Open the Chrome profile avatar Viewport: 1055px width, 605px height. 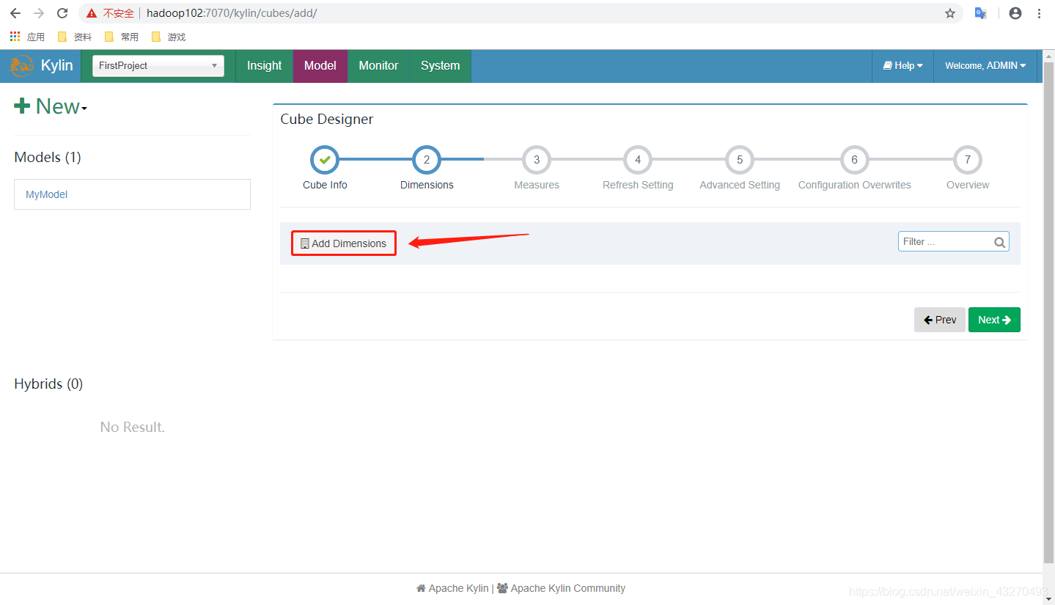tap(1015, 13)
